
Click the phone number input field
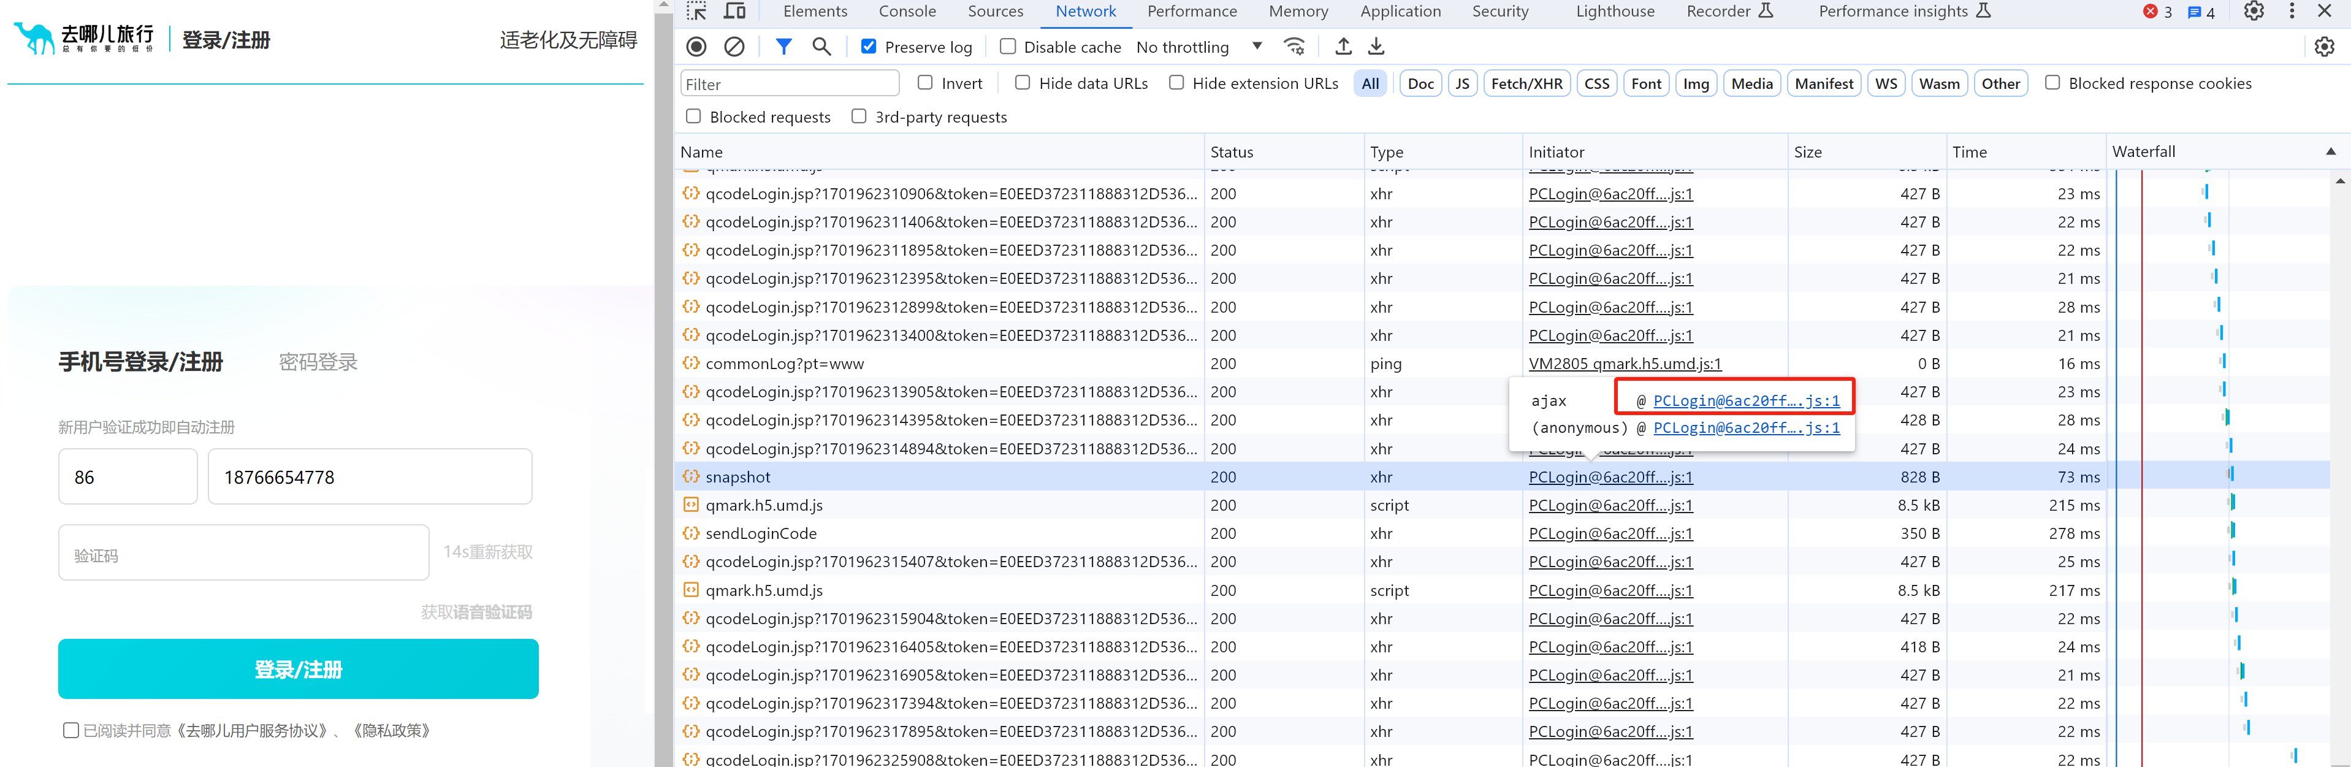click(x=370, y=476)
